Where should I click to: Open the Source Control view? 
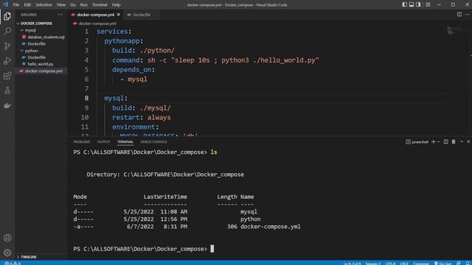coord(7,46)
